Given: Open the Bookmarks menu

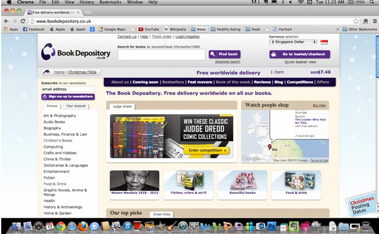Looking at the screenshot, I should (x=110, y=2).
